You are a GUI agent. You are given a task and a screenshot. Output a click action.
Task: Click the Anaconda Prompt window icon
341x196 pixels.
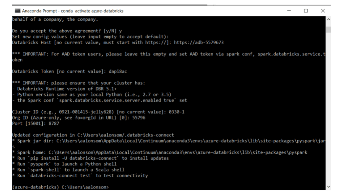tap(17, 11)
